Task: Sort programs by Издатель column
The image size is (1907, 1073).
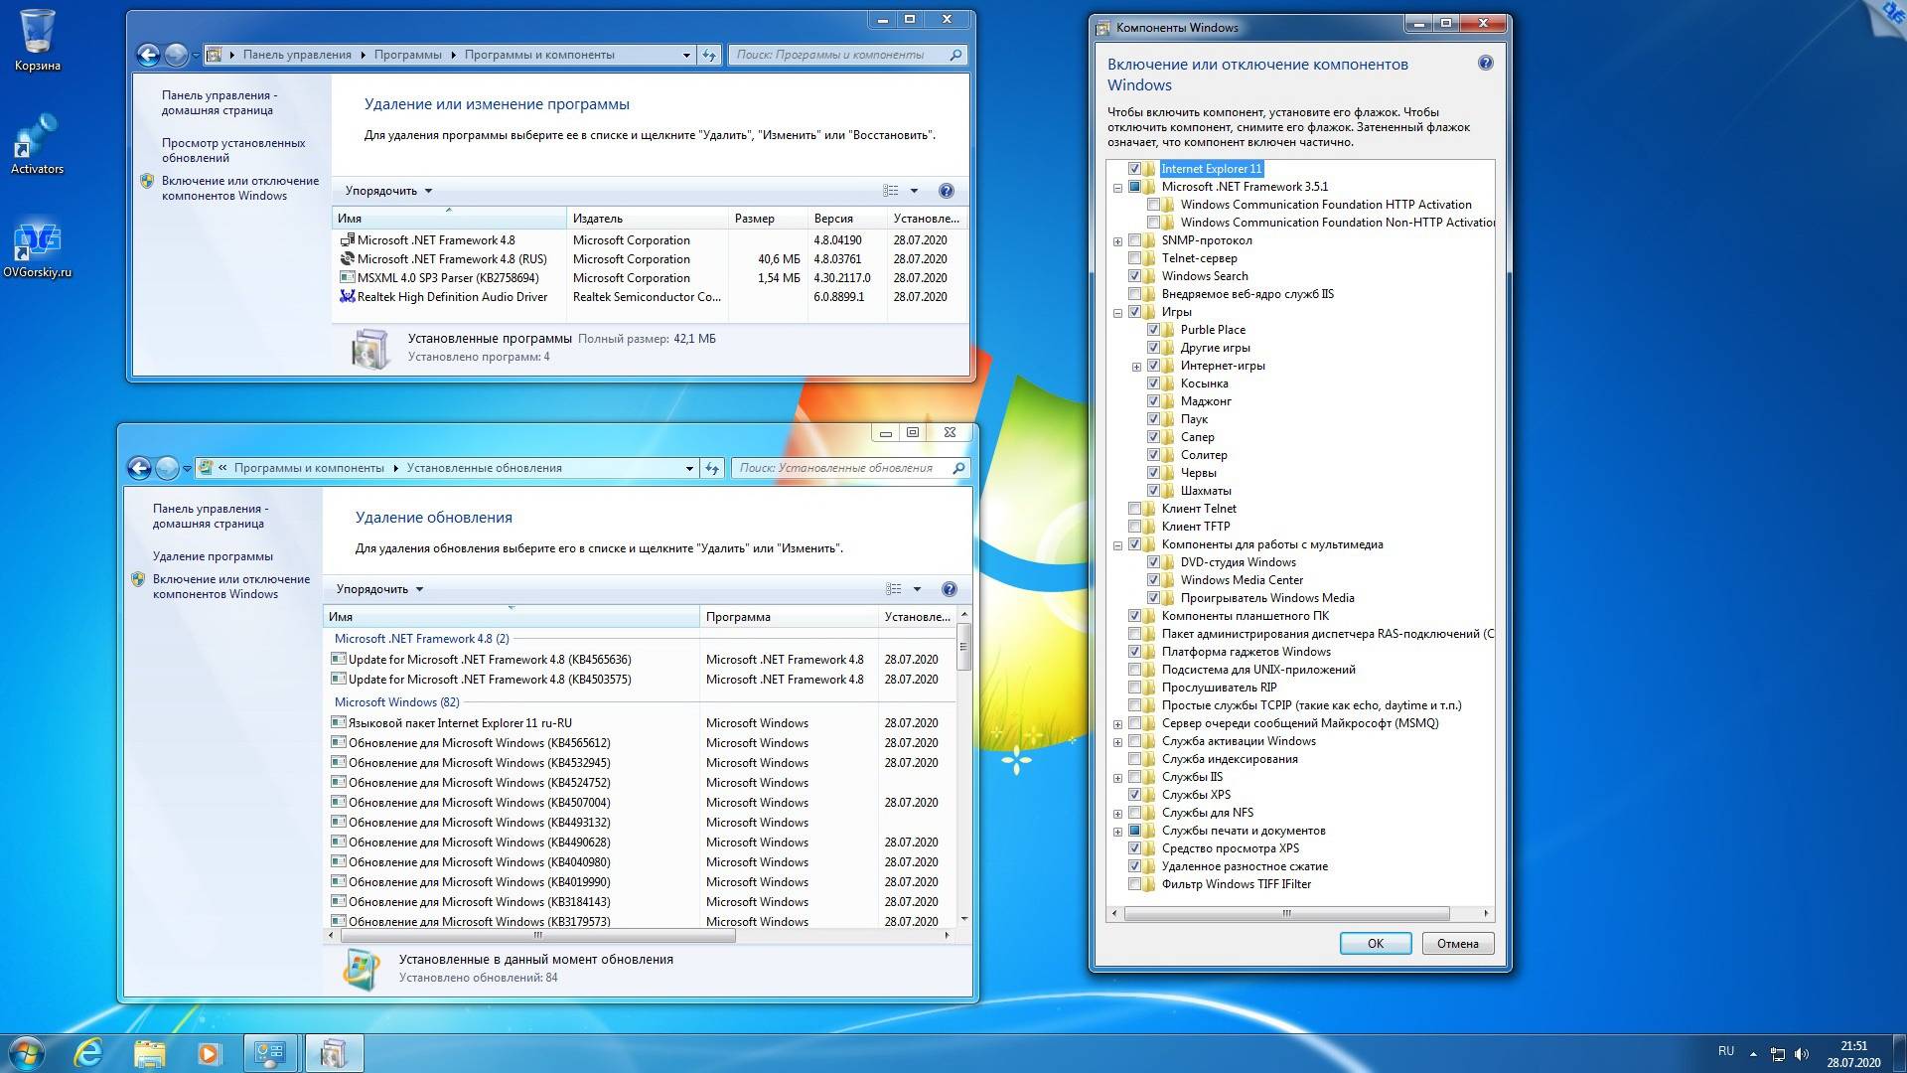Action: pyautogui.click(x=648, y=219)
